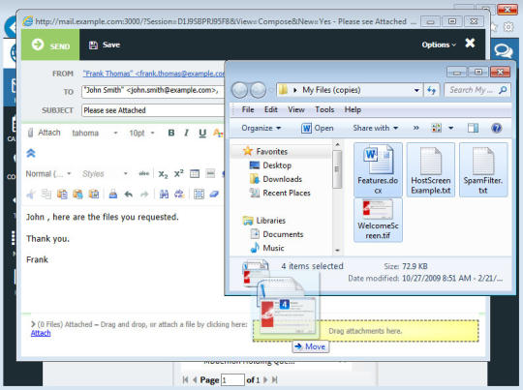Insert a horizontal line
The image size is (523, 390).
tap(210, 173)
